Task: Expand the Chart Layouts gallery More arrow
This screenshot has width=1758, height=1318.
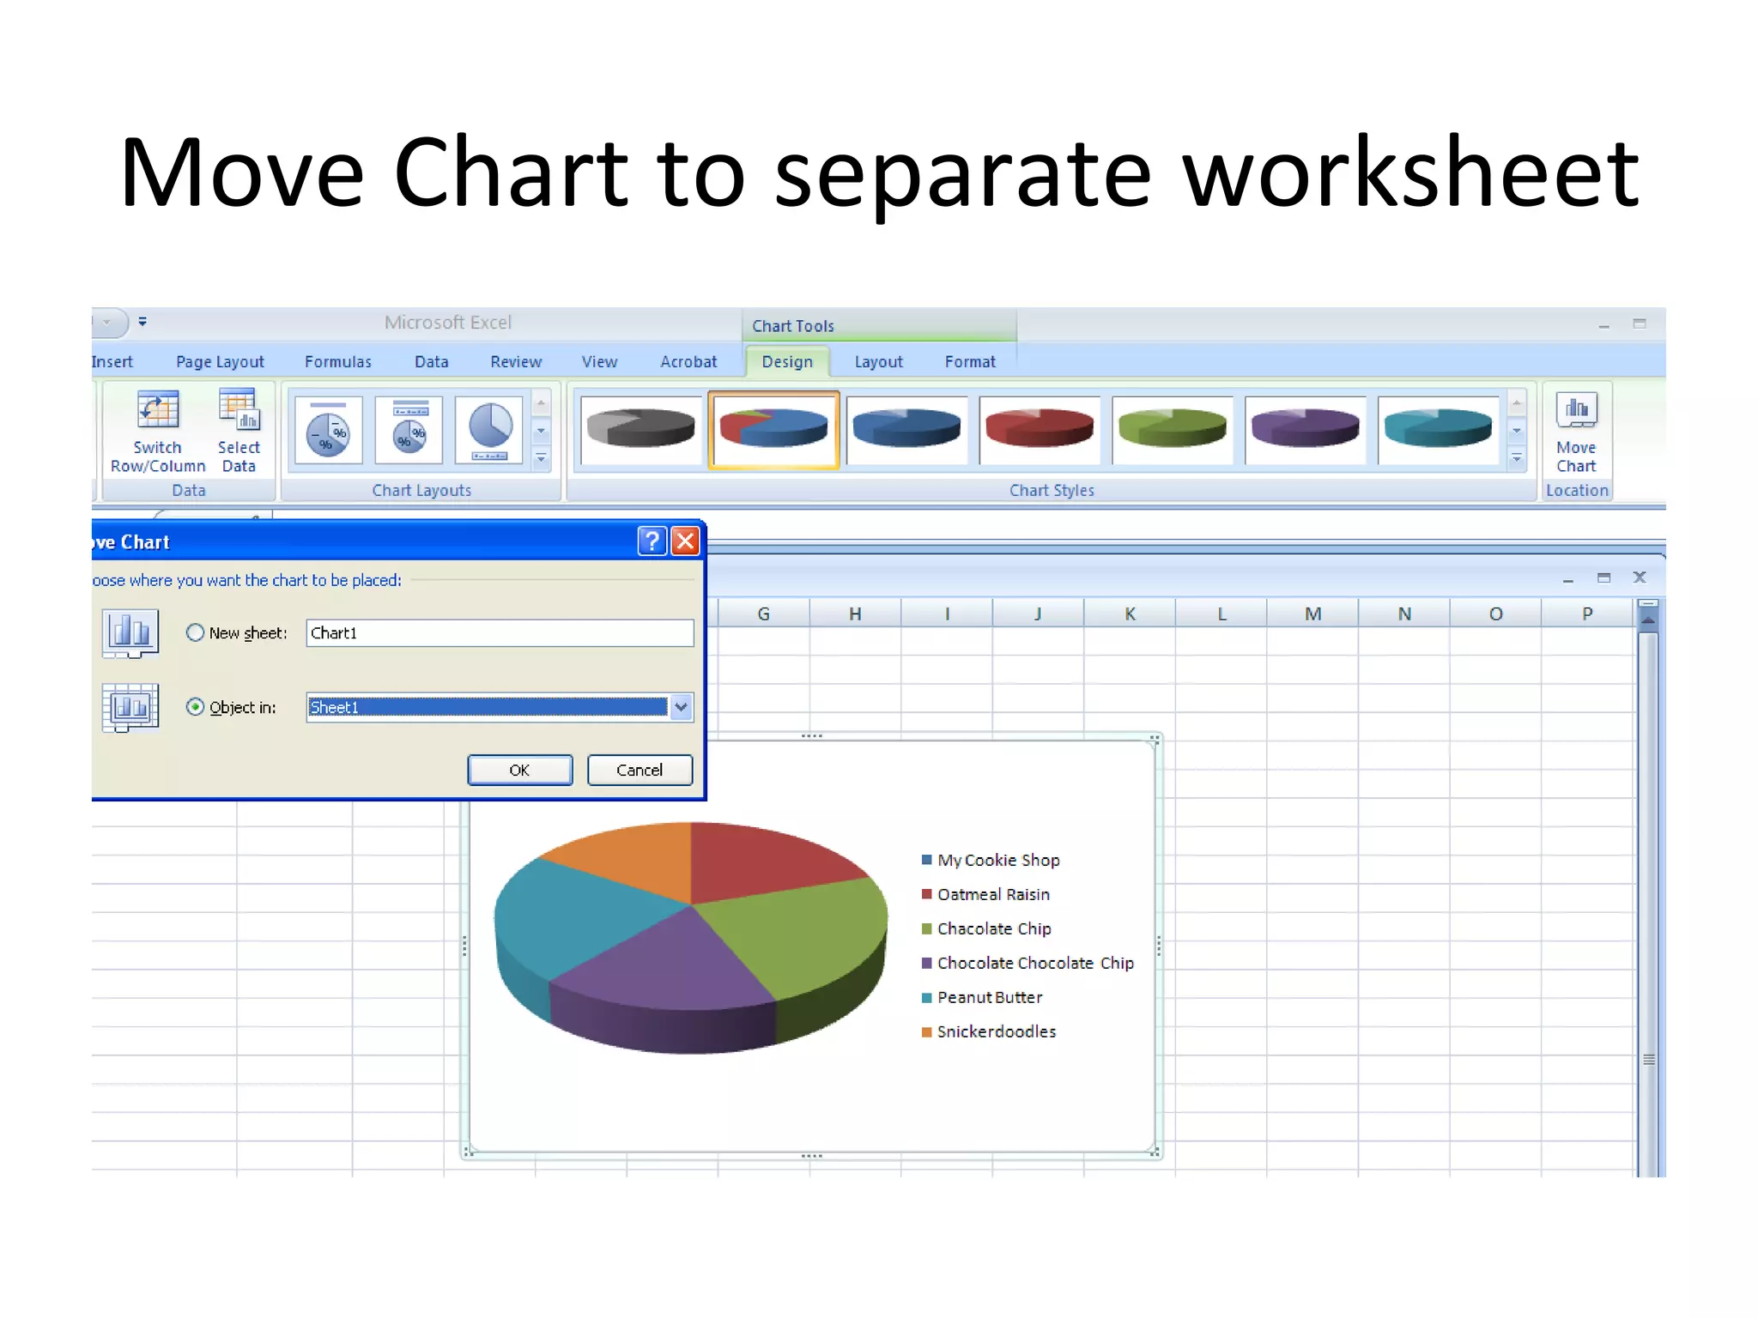Action: 542,458
